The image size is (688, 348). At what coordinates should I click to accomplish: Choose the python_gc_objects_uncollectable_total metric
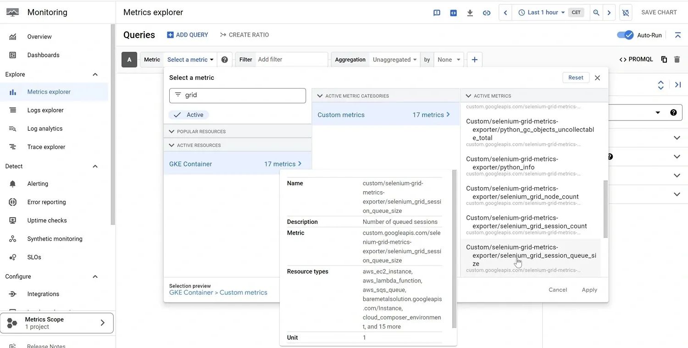[531, 132]
